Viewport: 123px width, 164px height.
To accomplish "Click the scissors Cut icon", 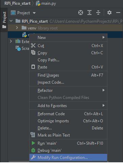I will (33, 45).
